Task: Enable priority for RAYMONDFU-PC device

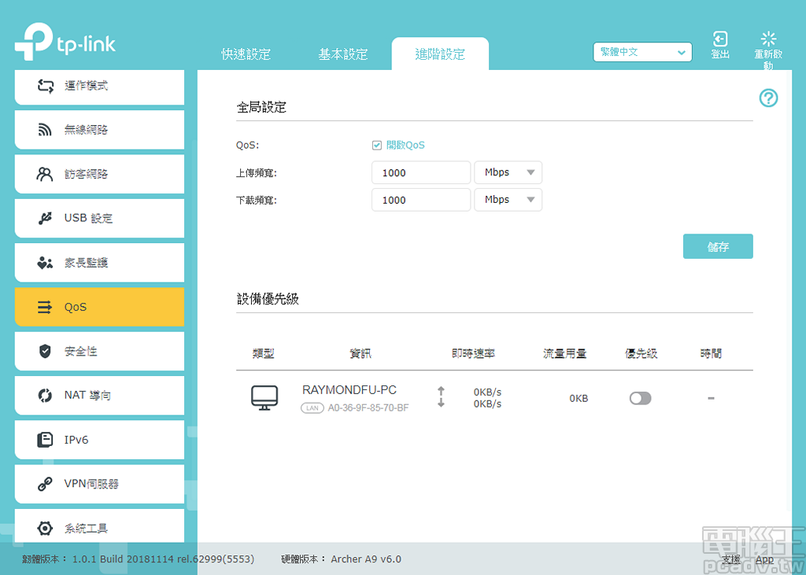Action: tap(640, 398)
